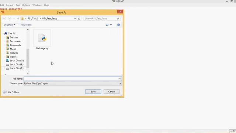236x133 pixels.
Task: Click the Forward navigation arrow in Save As
Action: click(x=10, y=18)
